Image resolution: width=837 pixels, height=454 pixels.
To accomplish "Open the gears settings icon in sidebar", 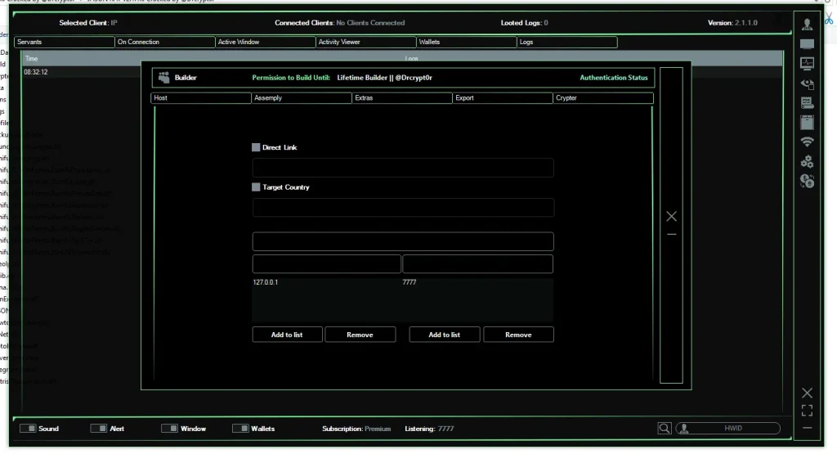I will [x=808, y=161].
